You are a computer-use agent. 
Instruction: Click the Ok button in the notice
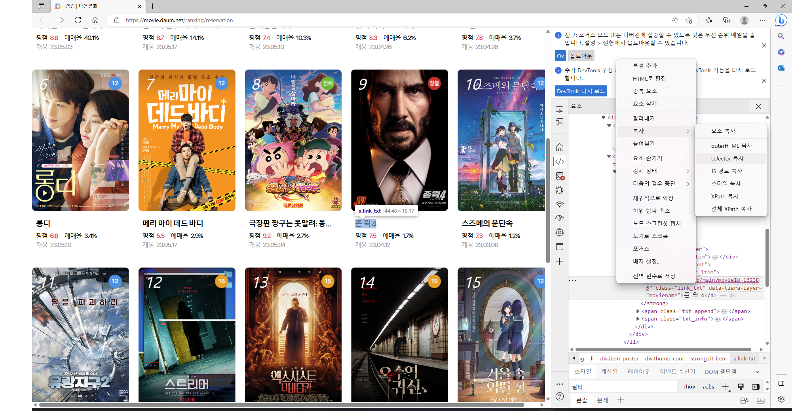[560, 56]
